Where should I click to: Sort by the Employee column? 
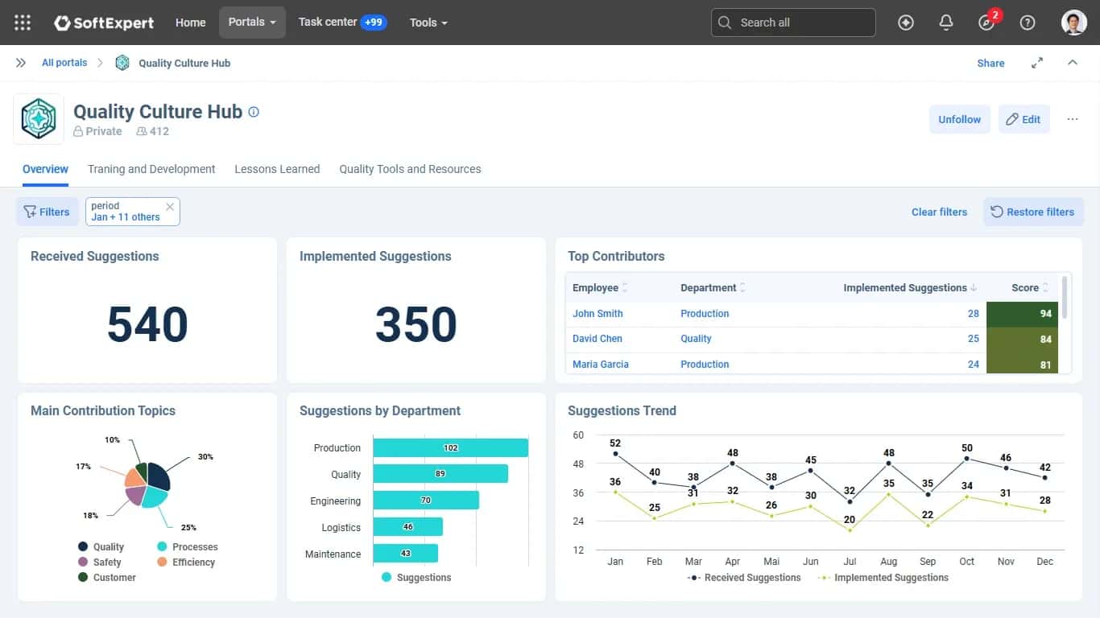pos(600,287)
